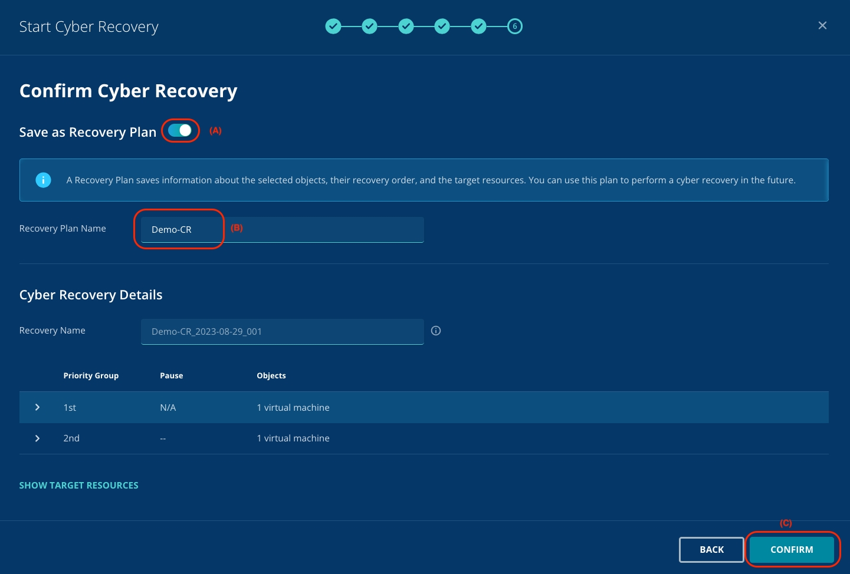Click the fourth completed step checkmark

coord(442,27)
